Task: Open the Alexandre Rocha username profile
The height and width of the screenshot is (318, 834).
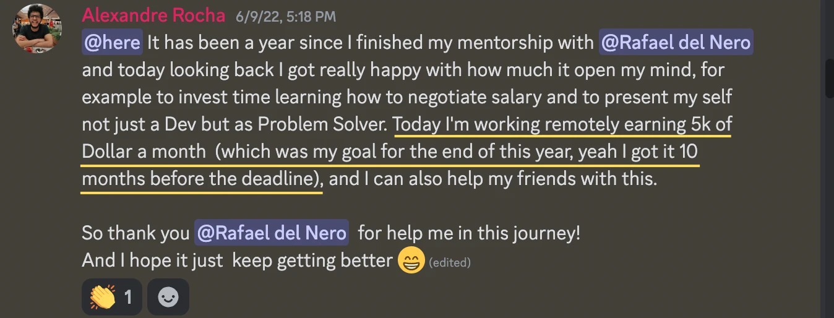Action: click(x=153, y=15)
